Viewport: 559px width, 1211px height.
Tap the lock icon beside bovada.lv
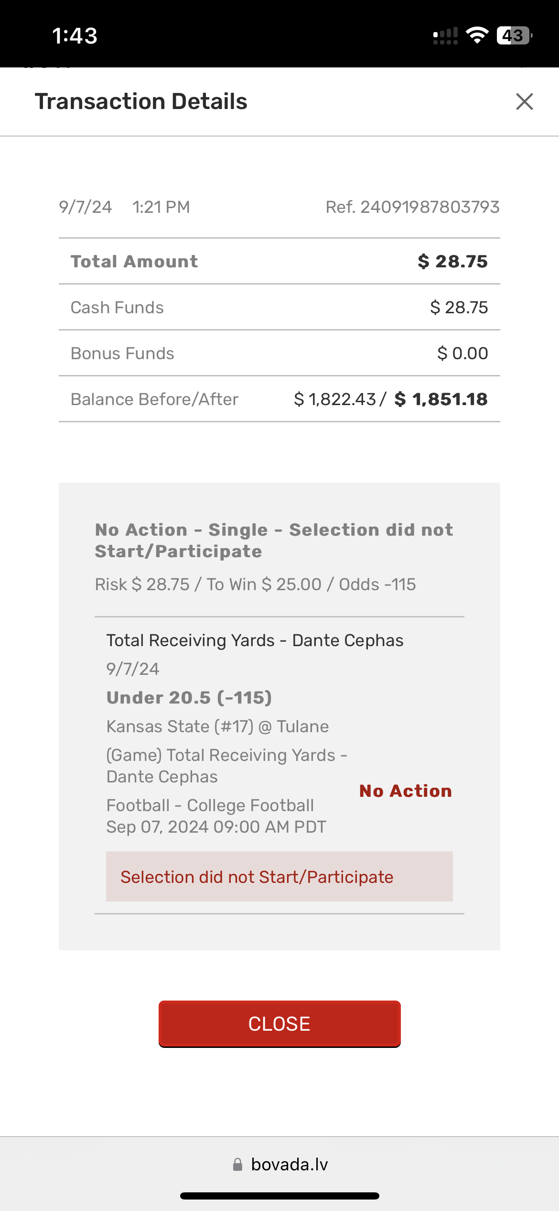(x=237, y=1165)
